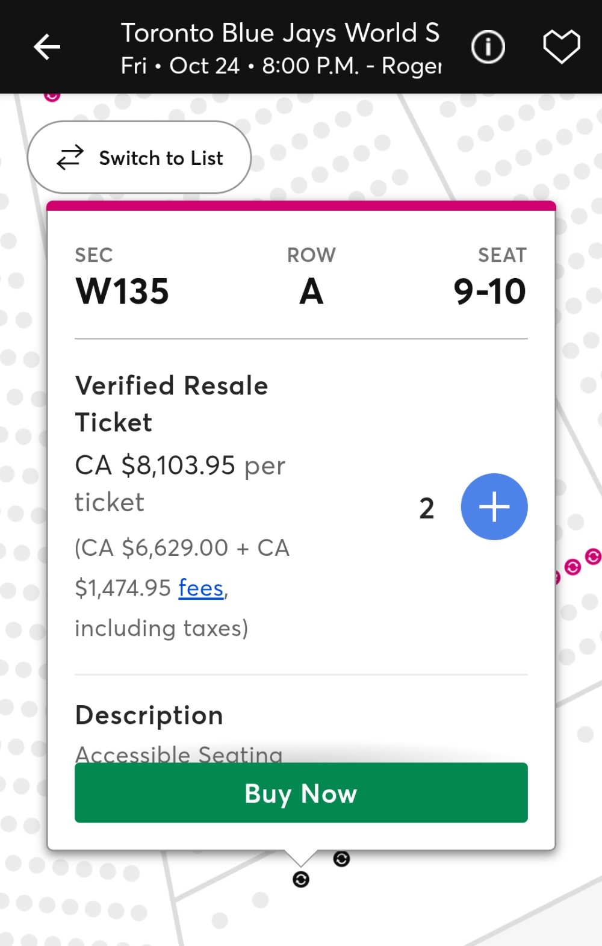Favorite this event with the heart icon

click(x=561, y=47)
